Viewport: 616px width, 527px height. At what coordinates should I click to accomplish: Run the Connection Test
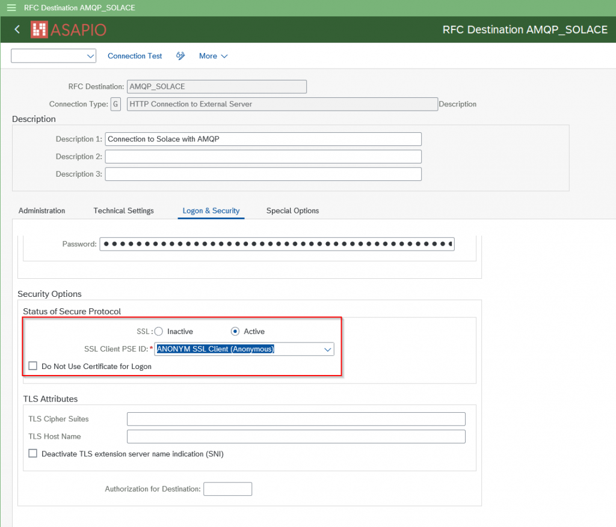135,56
